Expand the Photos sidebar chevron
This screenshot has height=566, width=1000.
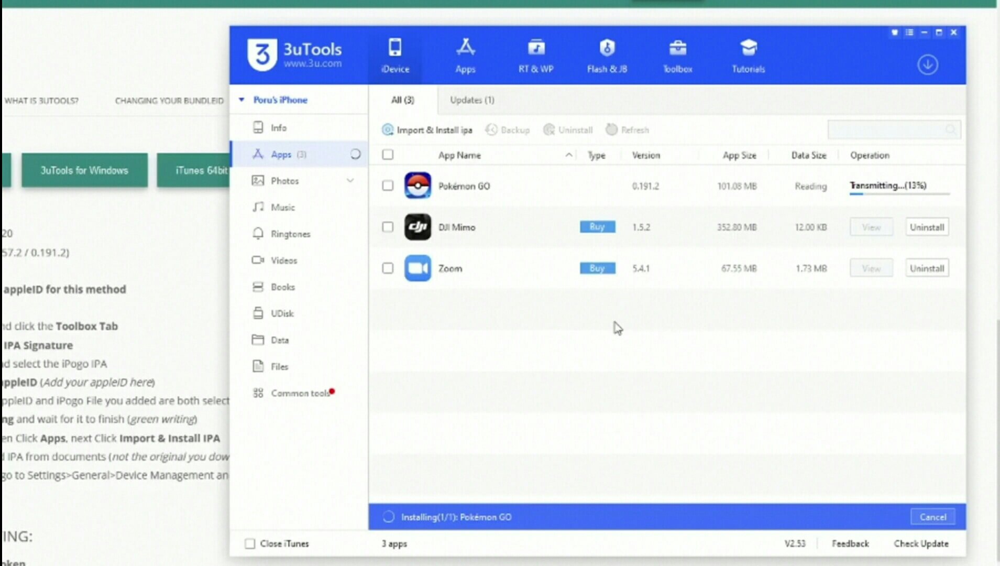[350, 181]
